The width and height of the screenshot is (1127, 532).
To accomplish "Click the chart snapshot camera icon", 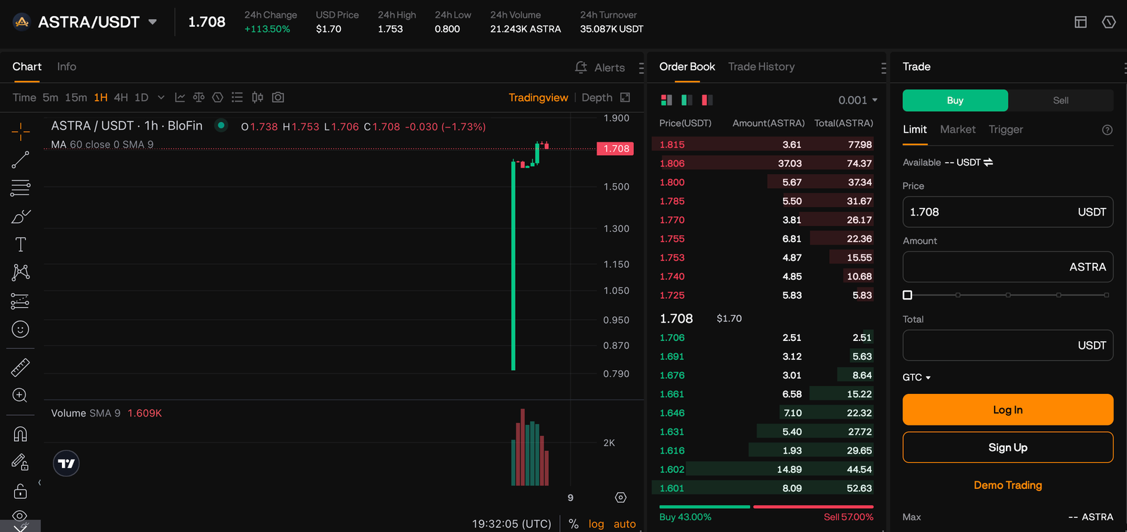I will (278, 97).
